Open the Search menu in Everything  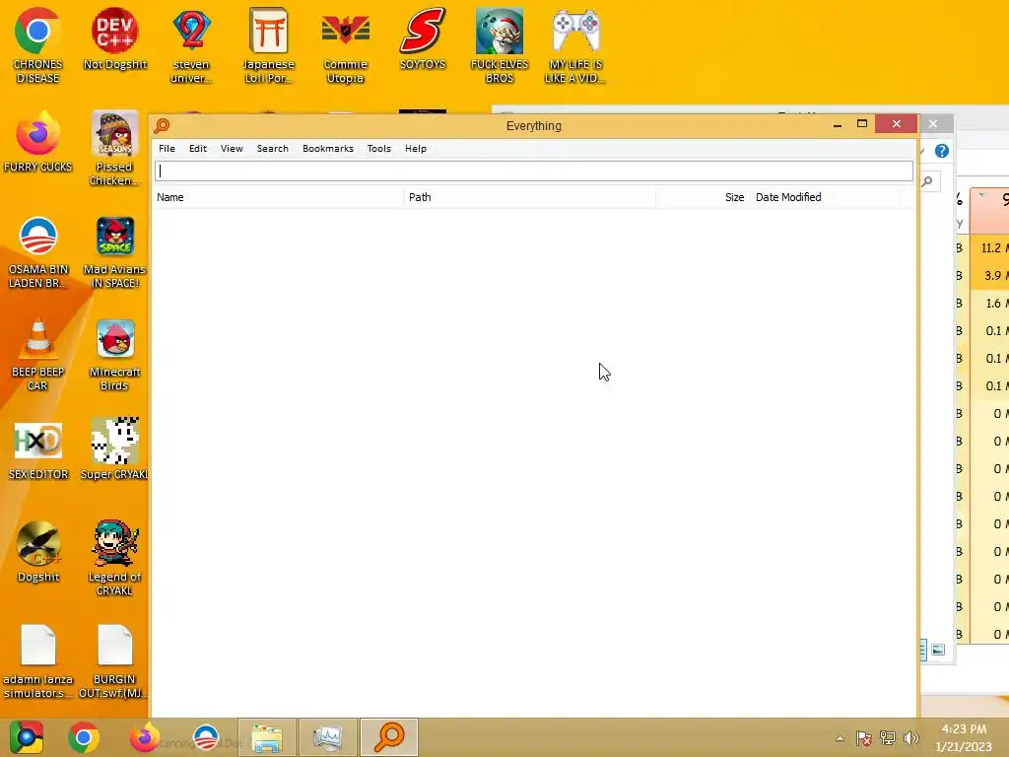point(272,149)
